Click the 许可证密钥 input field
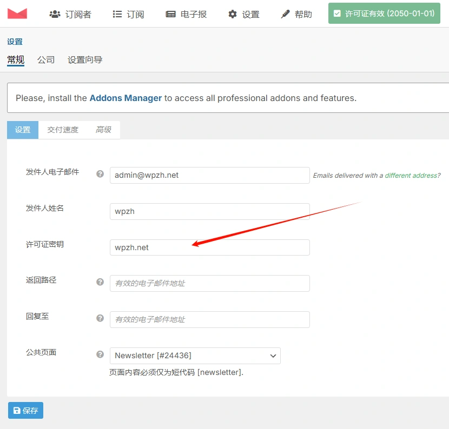 [209, 247]
